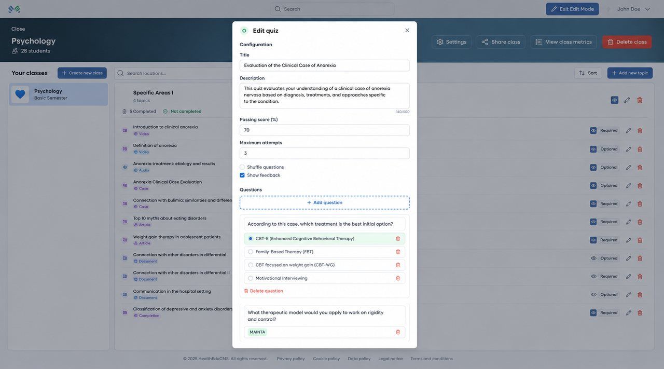
Task: Click Delete class button
Action: tap(627, 42)
